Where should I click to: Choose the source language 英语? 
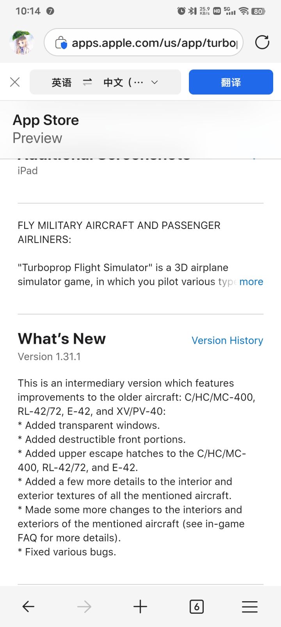[62, 82]
